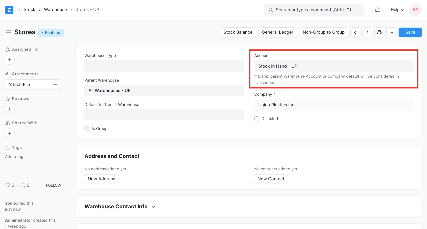Navigate to Stock breadcrumb
The height and width of the screenshot is (229, 427).
29,10
